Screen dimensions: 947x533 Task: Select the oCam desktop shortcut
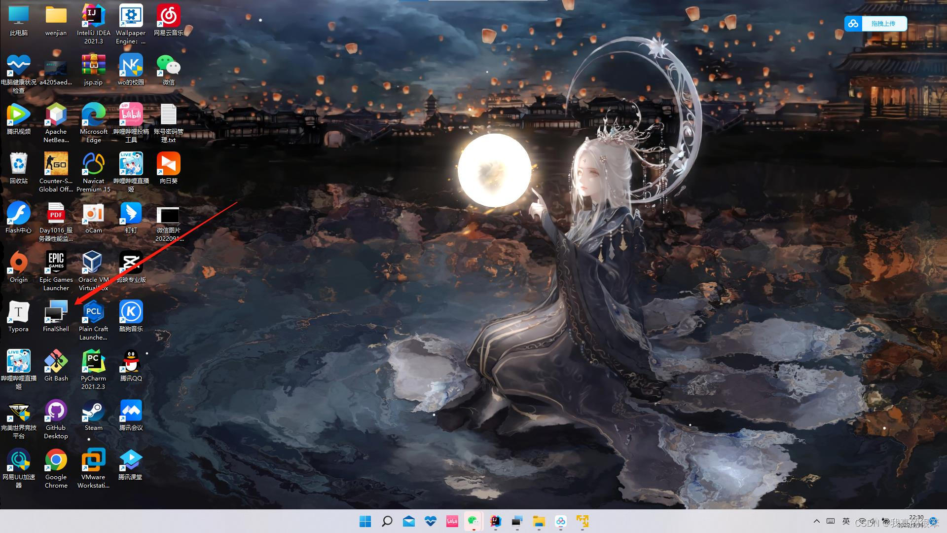pyautogui.click(x=93, y=219)
